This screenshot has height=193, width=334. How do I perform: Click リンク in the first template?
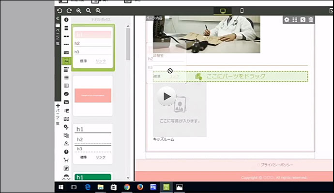pyautogui.click(x=101, y=61)
